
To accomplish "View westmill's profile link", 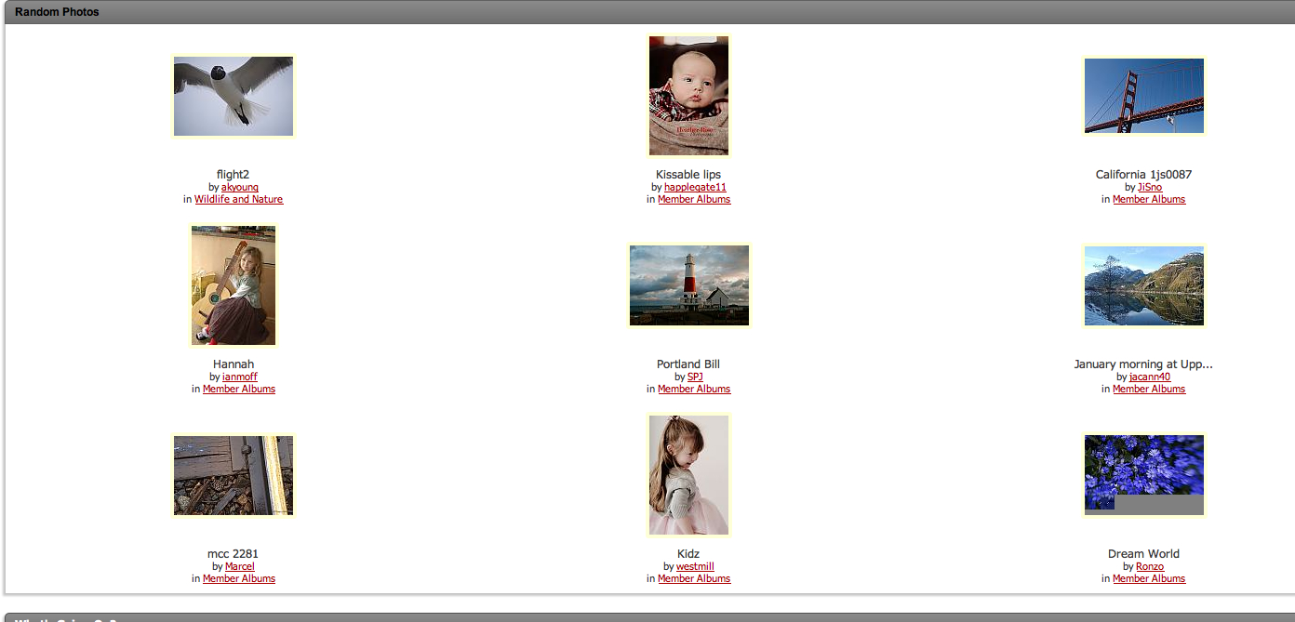I will [695, 567].
